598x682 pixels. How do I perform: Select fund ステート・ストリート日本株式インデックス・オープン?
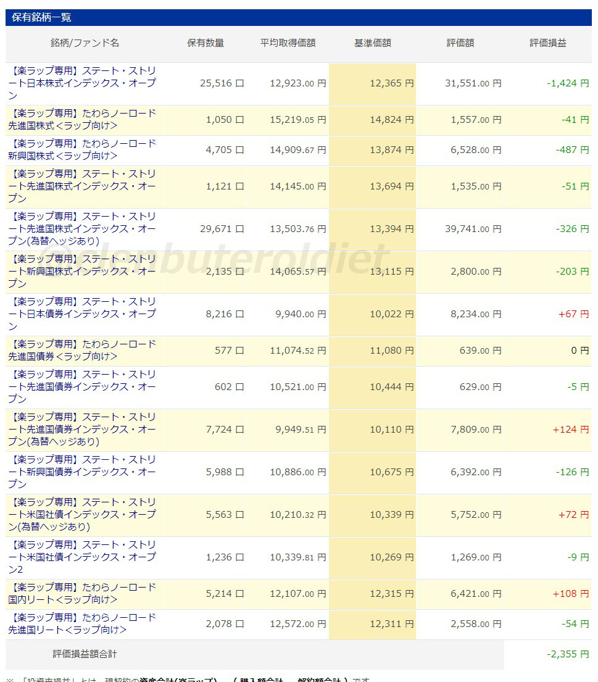pyautogui.click(x=82, y=83)
